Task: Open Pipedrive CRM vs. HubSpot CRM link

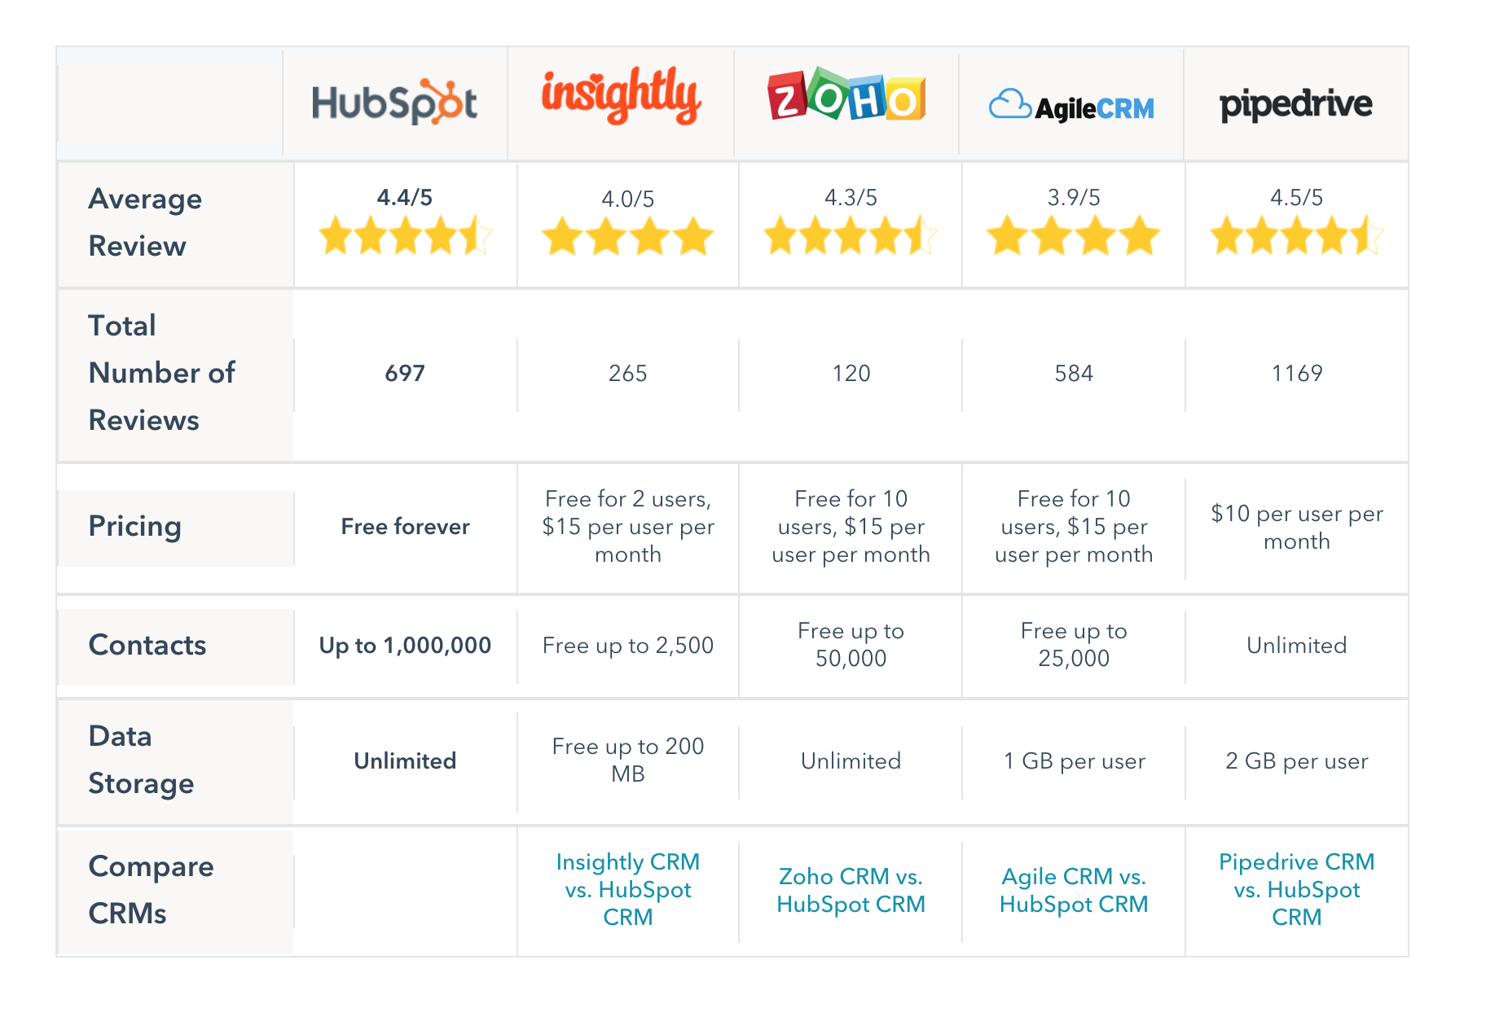Action: pyautogui.click(x=1296, y=889)
